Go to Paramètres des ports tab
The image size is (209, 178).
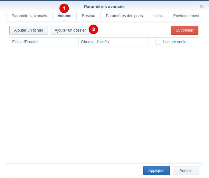click(x=124, y=16)
